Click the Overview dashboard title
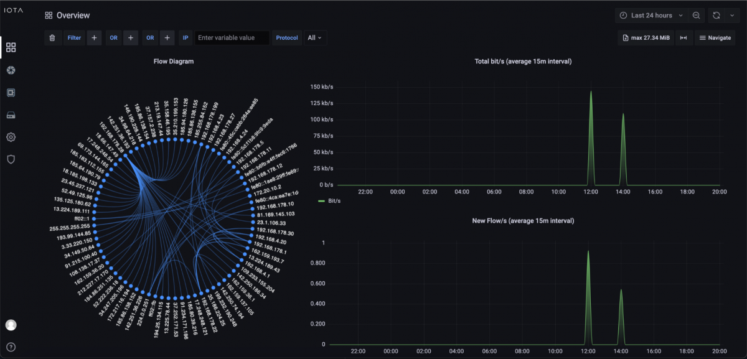747x359 pixels. [x=73, y=16]
